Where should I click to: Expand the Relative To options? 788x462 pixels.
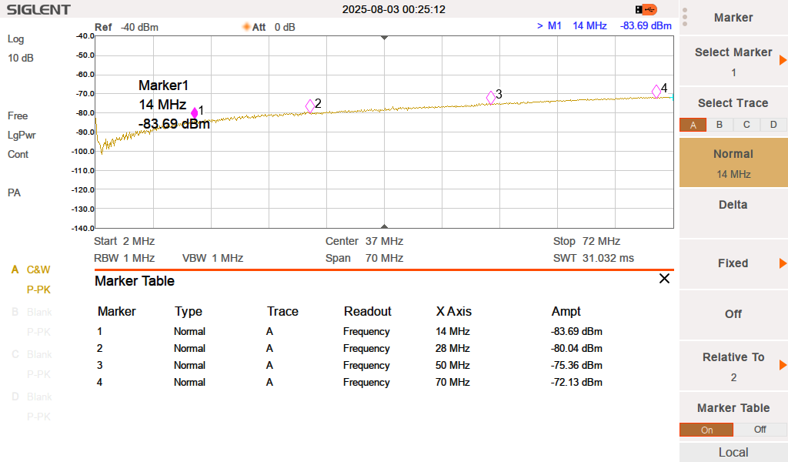point(733,366)
